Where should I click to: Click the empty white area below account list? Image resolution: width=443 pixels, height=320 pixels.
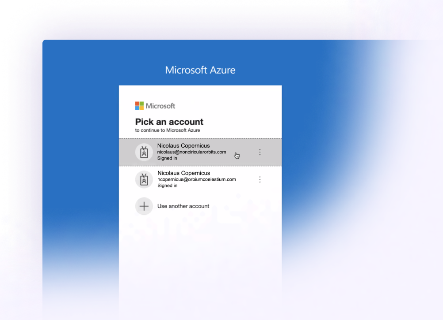200,256
